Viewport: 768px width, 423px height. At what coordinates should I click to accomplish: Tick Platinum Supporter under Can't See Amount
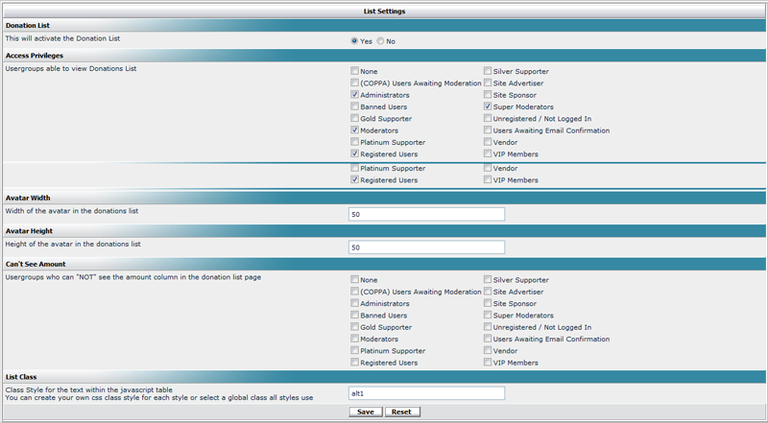click(x=354, y=350)
